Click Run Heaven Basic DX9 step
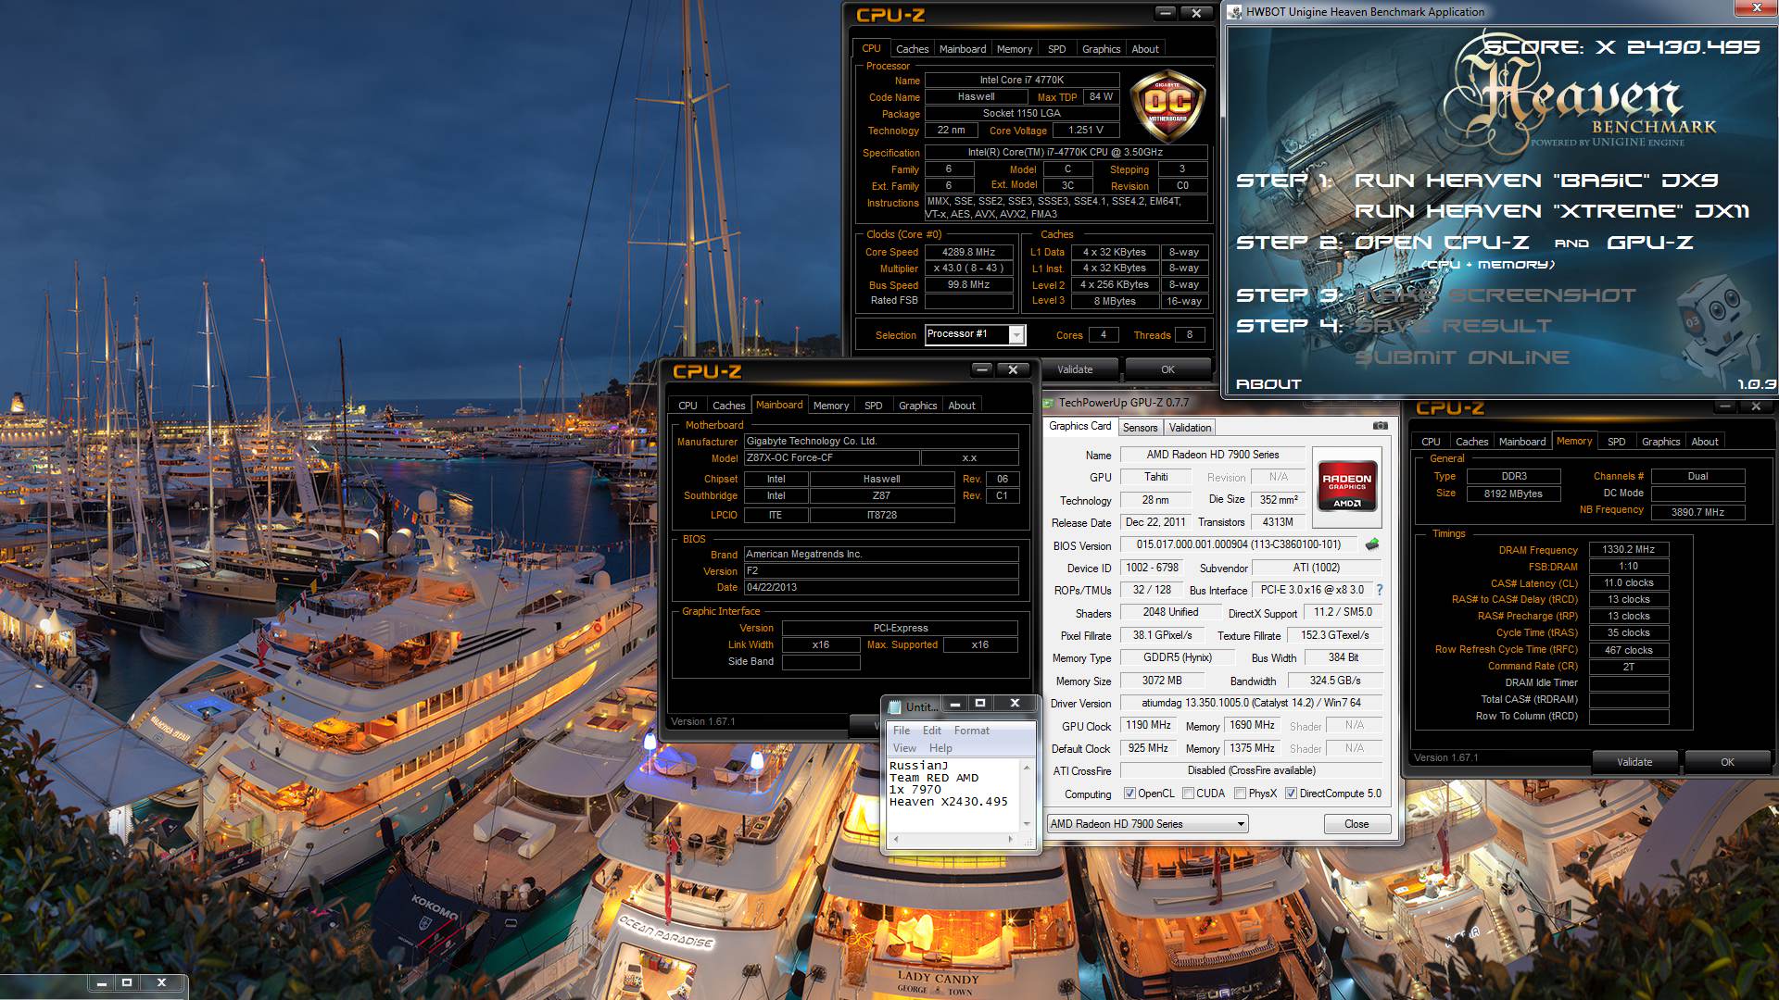 [1536, 181]
